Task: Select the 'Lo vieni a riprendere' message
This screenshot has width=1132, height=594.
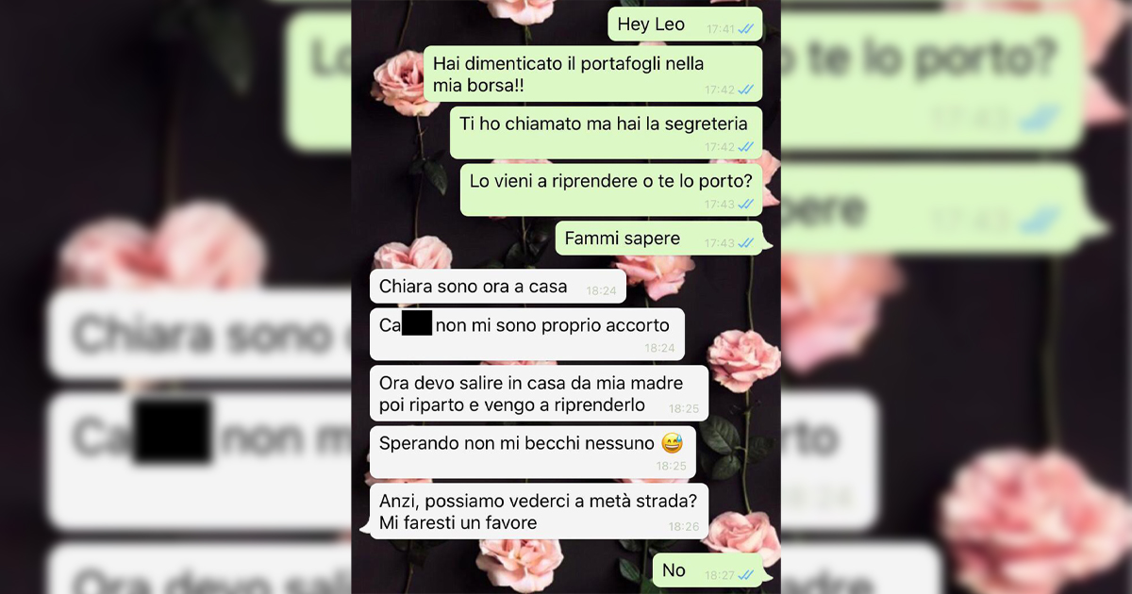Action: [x=611, y=190]
